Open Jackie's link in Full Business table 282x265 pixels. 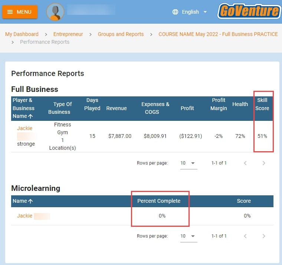pyautogui.click(x=24, y=128)
